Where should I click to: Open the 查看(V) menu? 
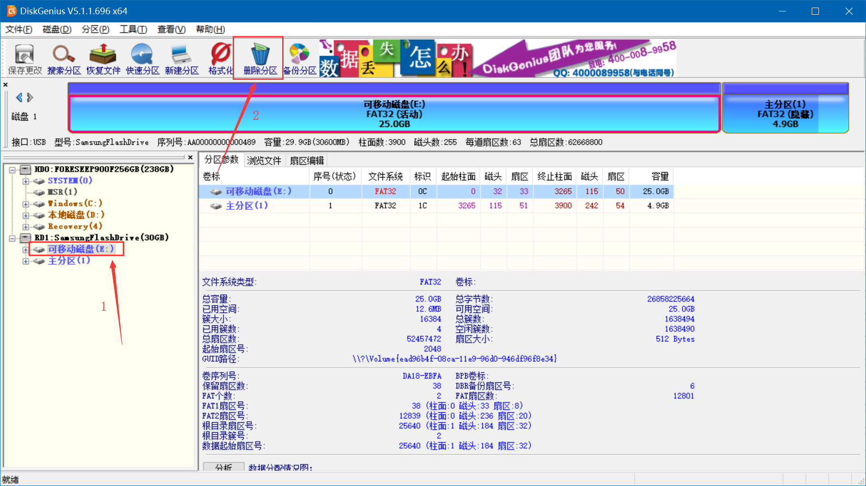[x=171, y=29]
